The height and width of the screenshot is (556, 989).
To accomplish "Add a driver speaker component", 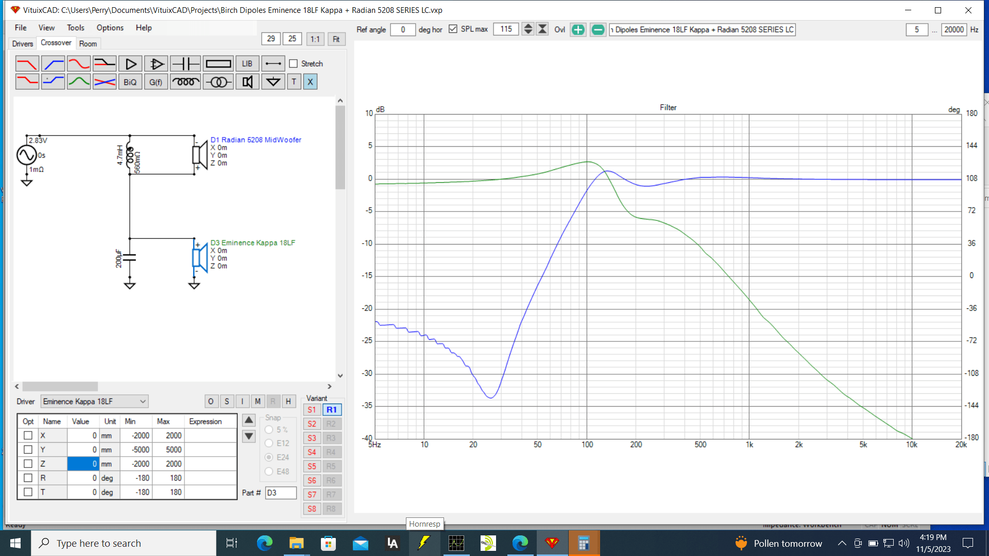I will [x=247, y=82].
